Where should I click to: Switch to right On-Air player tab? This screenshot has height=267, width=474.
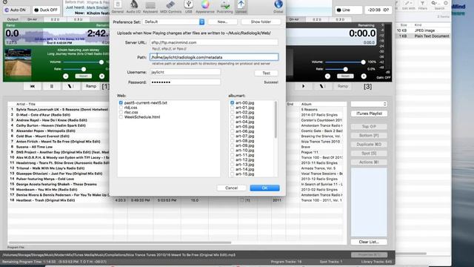(x=294, y=19)
